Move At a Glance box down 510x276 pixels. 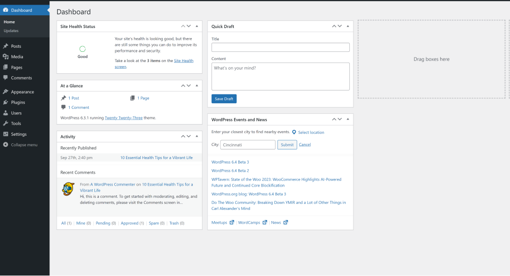(x=189, y=85)
